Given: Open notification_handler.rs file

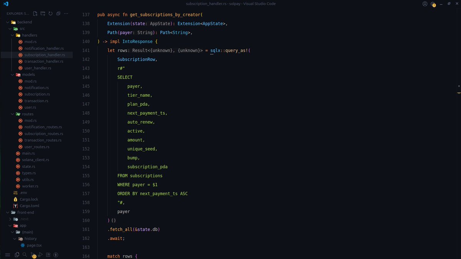Looking at the screenshot, I should tap(44, 48).
